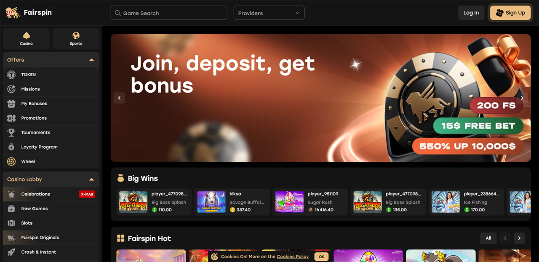The width and height of the screenshot is (539, 262).
Task: Open the TOKEN offers item
Action: click(51, 75)
